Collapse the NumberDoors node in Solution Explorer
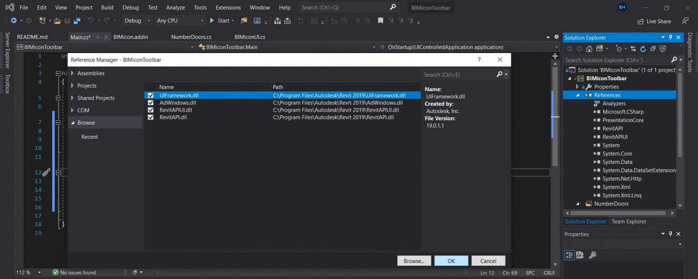This screenshot has width=698, height=279. (577, 203)
